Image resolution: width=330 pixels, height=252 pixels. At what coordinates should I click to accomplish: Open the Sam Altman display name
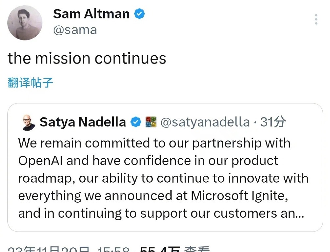coord(91,14)
